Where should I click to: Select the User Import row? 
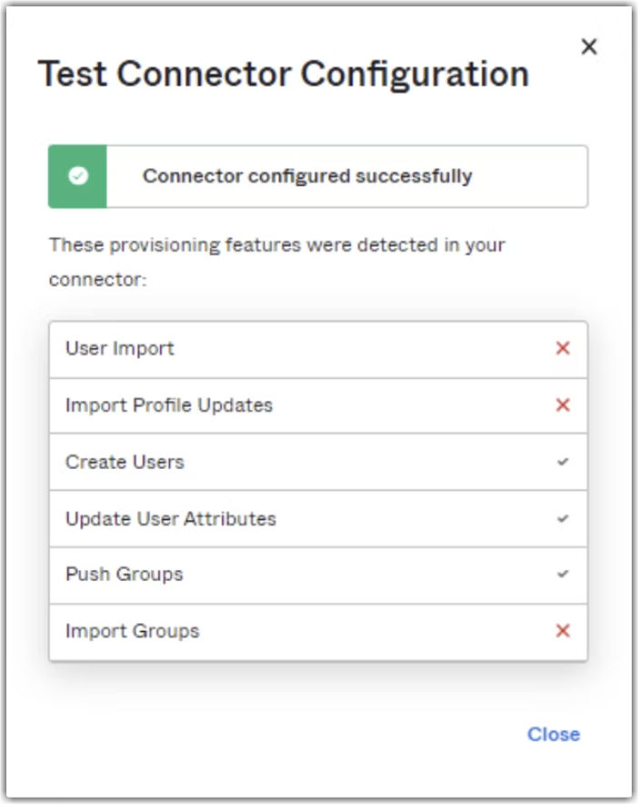pyautogui.click(x=319, y=350)
